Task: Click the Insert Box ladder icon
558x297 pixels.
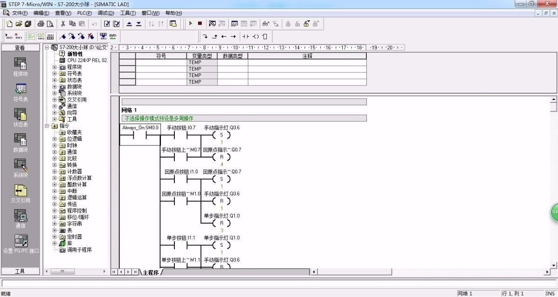Action: 265,36
